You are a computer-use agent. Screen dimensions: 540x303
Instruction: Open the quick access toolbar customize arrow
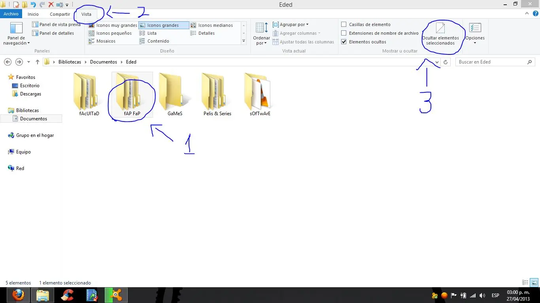67,5
